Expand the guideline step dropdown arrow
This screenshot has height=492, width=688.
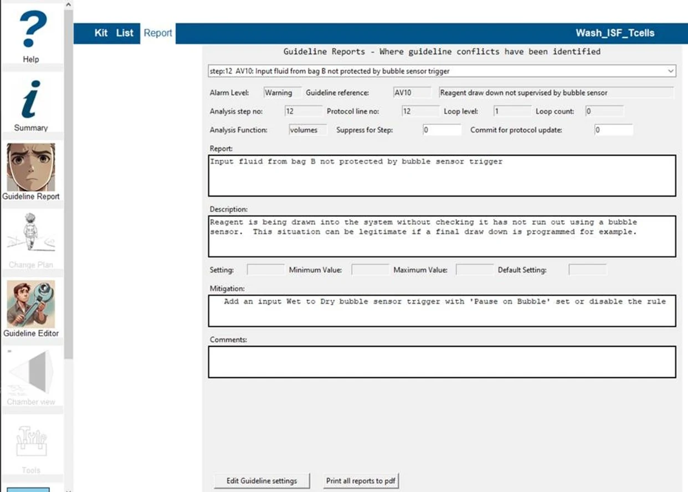coord(671,71)
